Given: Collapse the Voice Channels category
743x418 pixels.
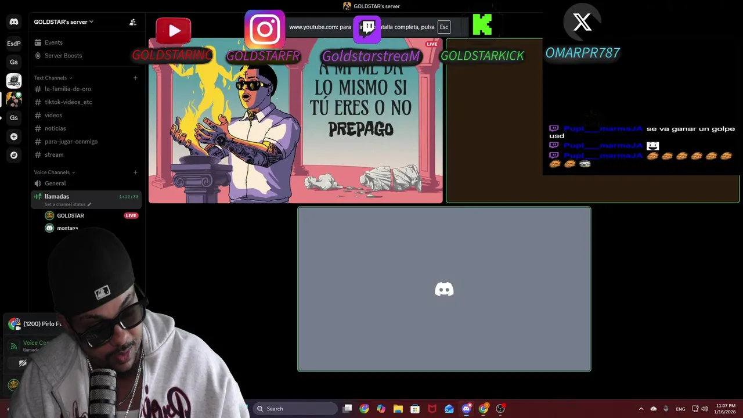Looking at the screenshot, I should point(54,172).
